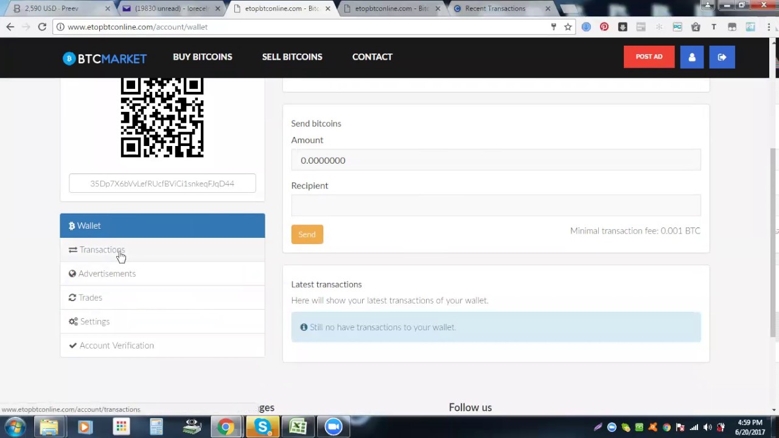Switch to the unread mail tab

click(x=172, y=9)
